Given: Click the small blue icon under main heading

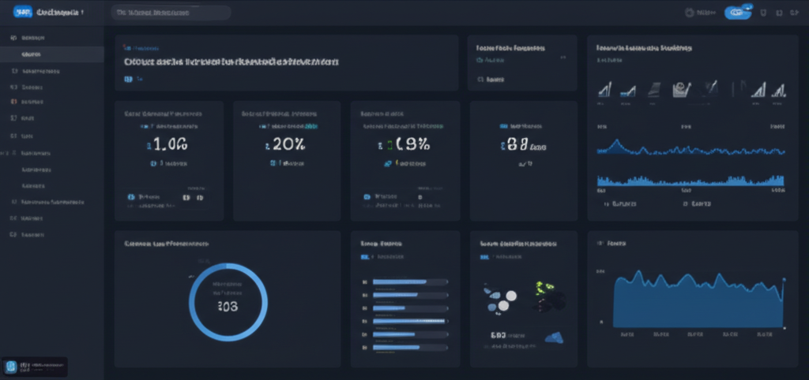Looking at the screenshot, I should click(x=129, y=79).
